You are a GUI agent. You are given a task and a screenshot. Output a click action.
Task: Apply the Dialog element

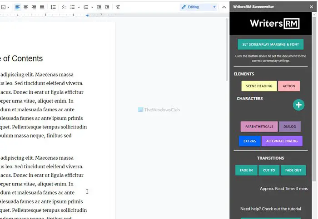tap(290, 127)
